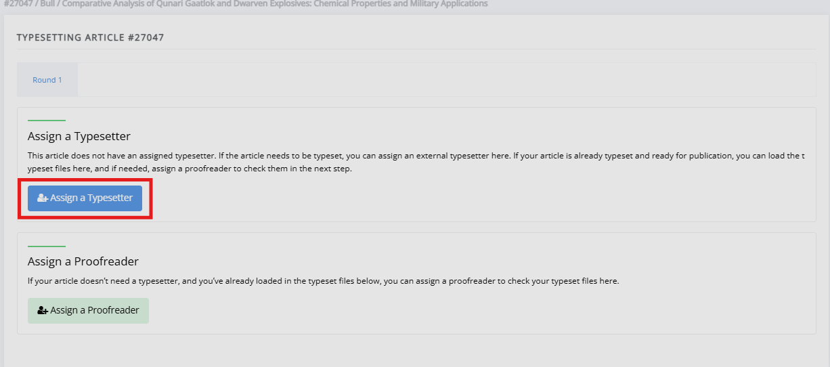Viewport: 830px width, 367px height.
Task: Click the Assign a Proofreader section heading
Action: 83,261
